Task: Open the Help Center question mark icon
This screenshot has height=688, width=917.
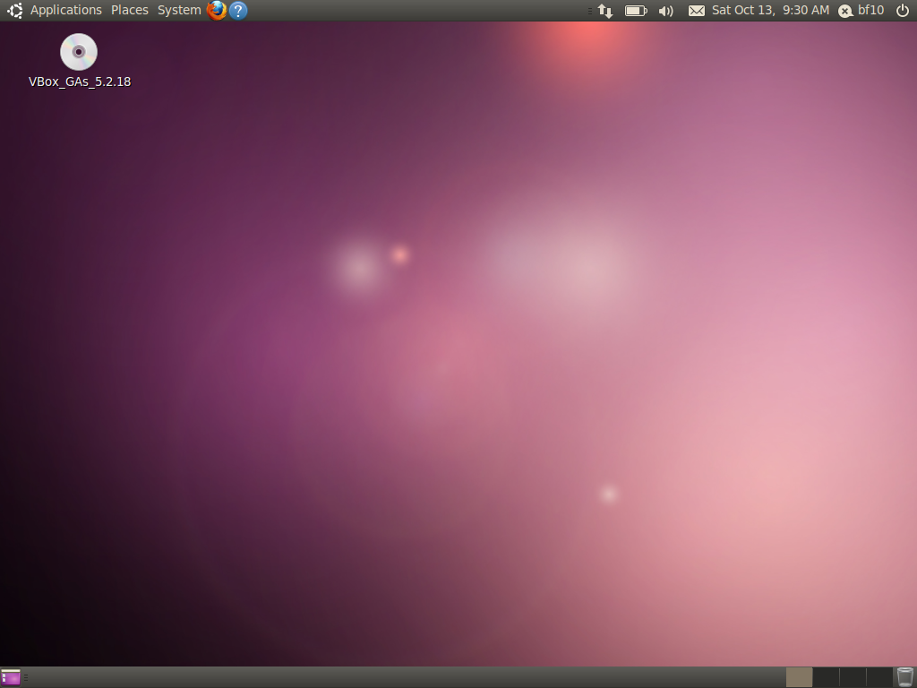Action: (x=238, y=11)
